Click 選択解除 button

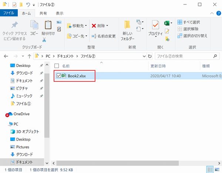click(x=188, y=29)
